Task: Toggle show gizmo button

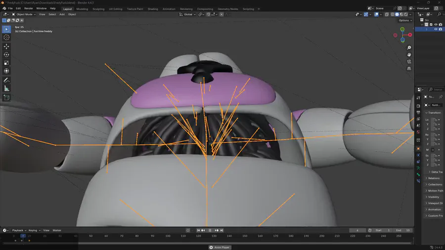Action: 366,14
